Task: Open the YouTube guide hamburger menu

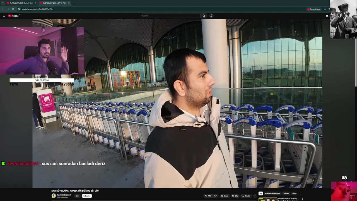Action: coord(4,16)
